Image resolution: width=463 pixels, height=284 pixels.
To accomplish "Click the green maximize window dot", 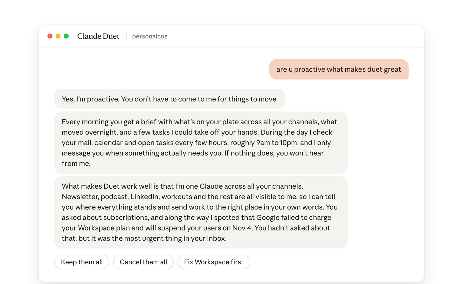I will (x=66, y=36).
